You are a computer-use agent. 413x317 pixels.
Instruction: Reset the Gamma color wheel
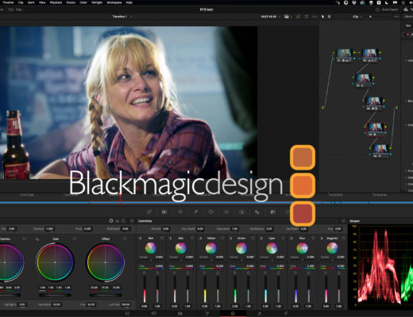[25, 239]
